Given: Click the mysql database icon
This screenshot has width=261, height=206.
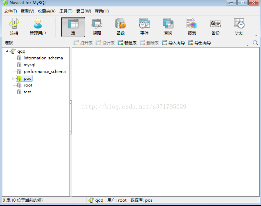Looking at the screenshot, I should [19, 65].
